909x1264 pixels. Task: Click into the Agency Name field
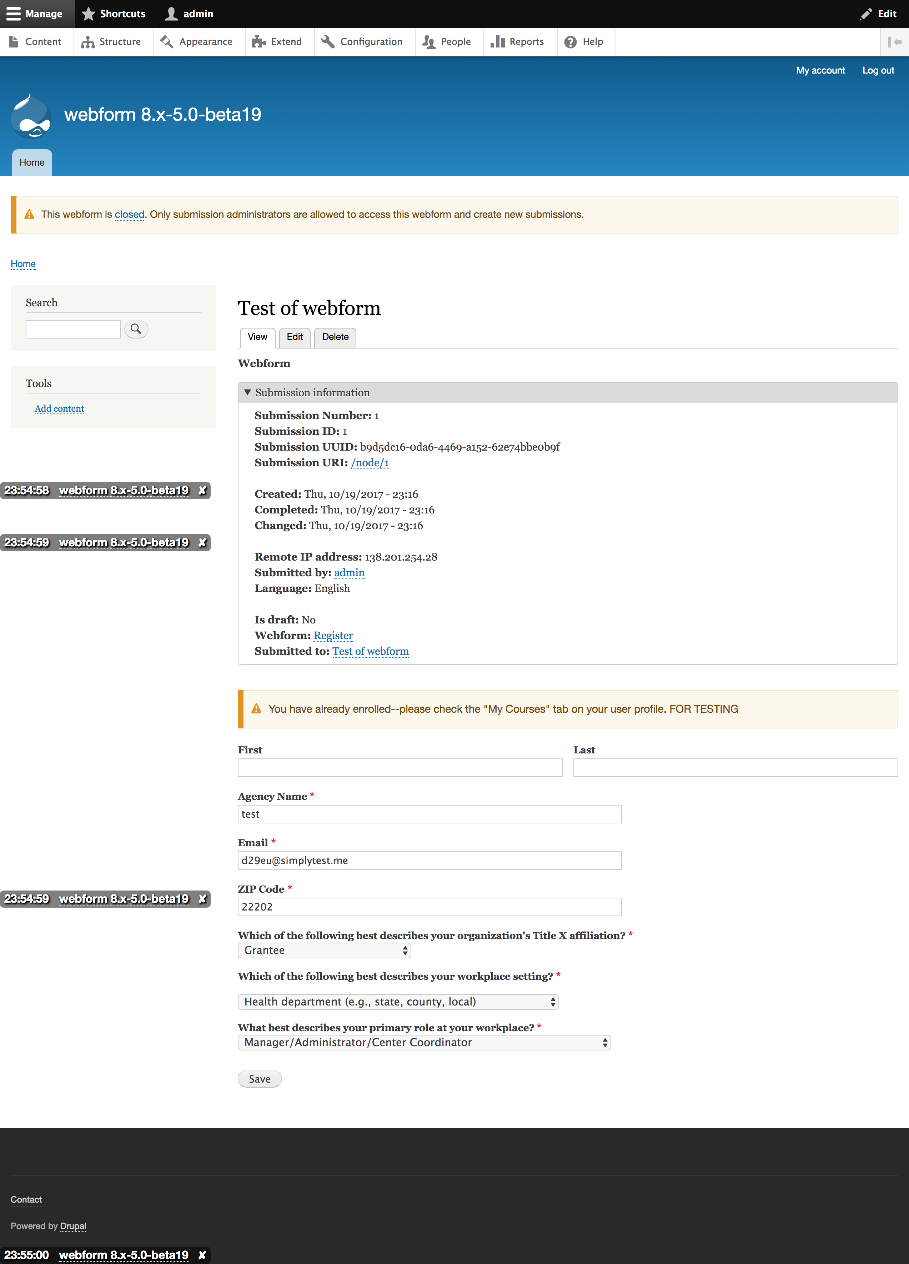point(429,814)
